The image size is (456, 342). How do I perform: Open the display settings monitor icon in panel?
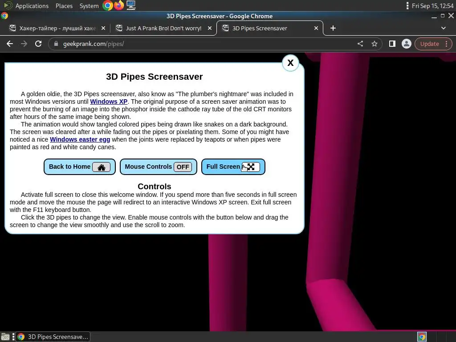[x=131, y=5]
